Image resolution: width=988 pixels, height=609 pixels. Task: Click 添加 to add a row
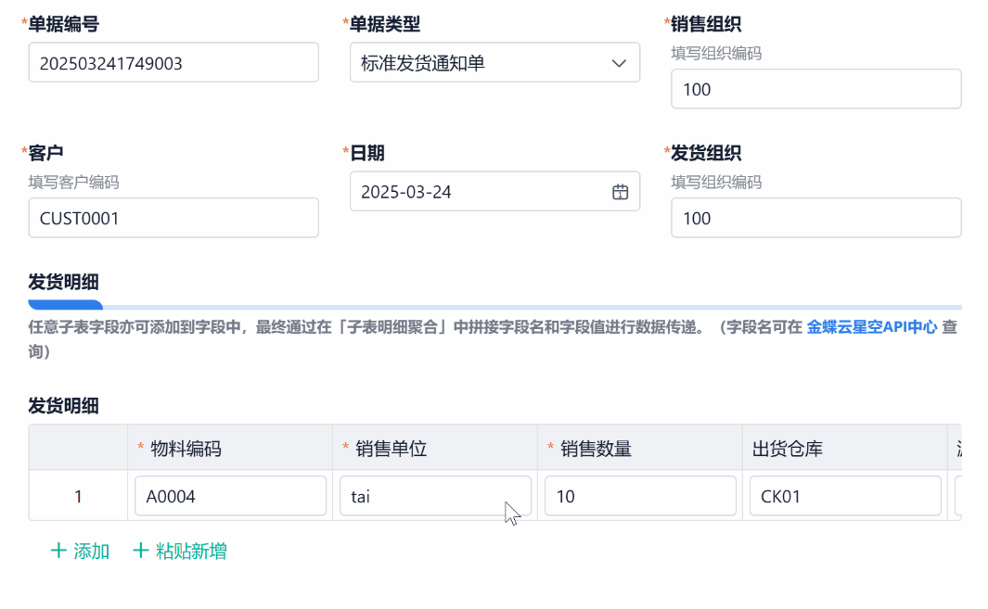pos(91,552)
